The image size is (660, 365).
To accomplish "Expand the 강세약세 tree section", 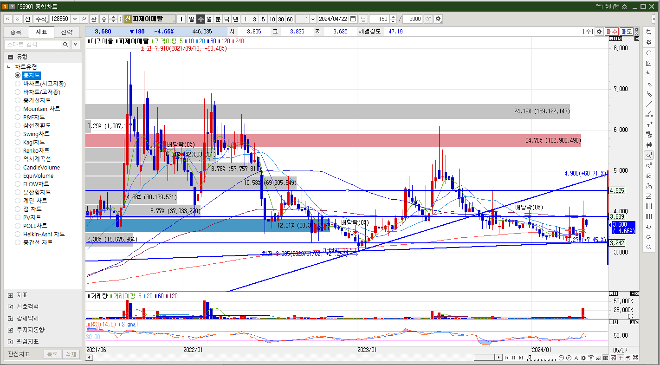I will [10, 319].
